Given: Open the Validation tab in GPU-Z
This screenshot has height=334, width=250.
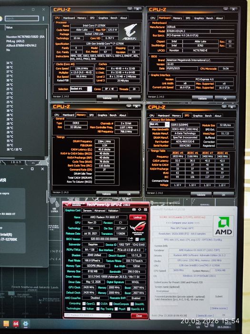Looking at the screenshot, I should click(x=113, y=210).
